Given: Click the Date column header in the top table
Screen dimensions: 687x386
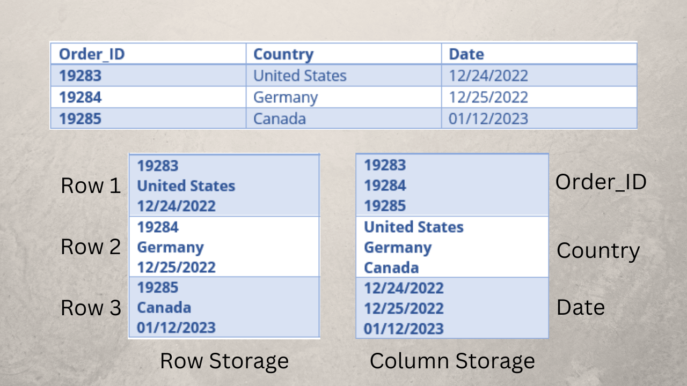Looking at the screenshot, I should [x=466, y=54].
